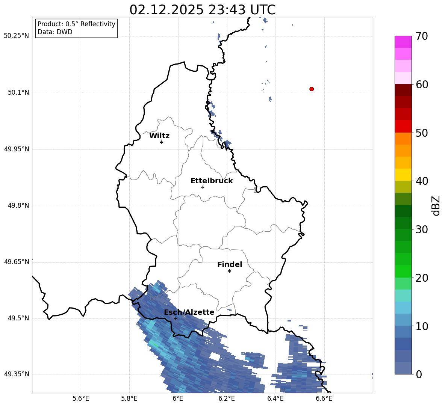Click the colorbar's 30 tick label
This screenshot has height=406, width=445.
(422, 229)
